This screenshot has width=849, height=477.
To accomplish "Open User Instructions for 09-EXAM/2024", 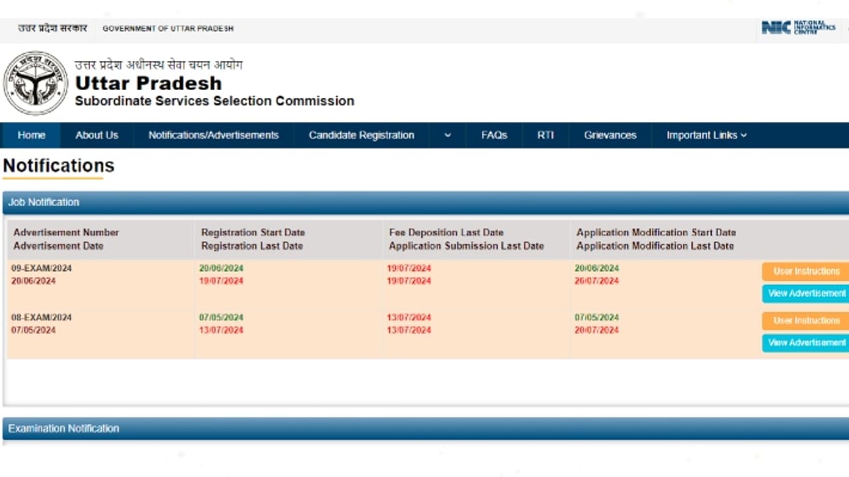I will [x=806, y=271].
